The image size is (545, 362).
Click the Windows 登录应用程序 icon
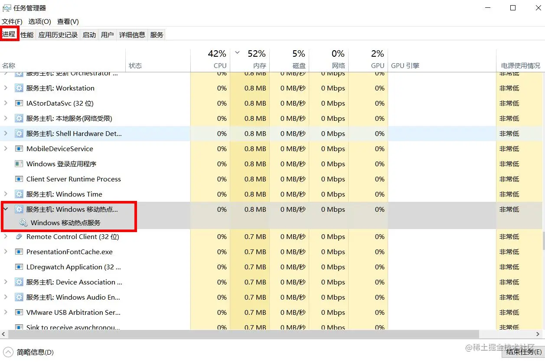point(19,164)
